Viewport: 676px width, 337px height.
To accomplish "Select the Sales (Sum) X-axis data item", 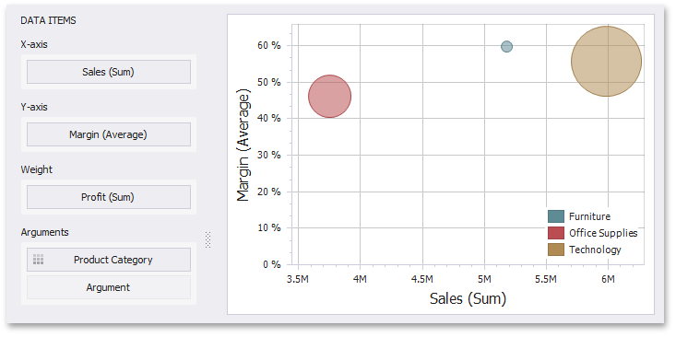I will click(109, 72).
